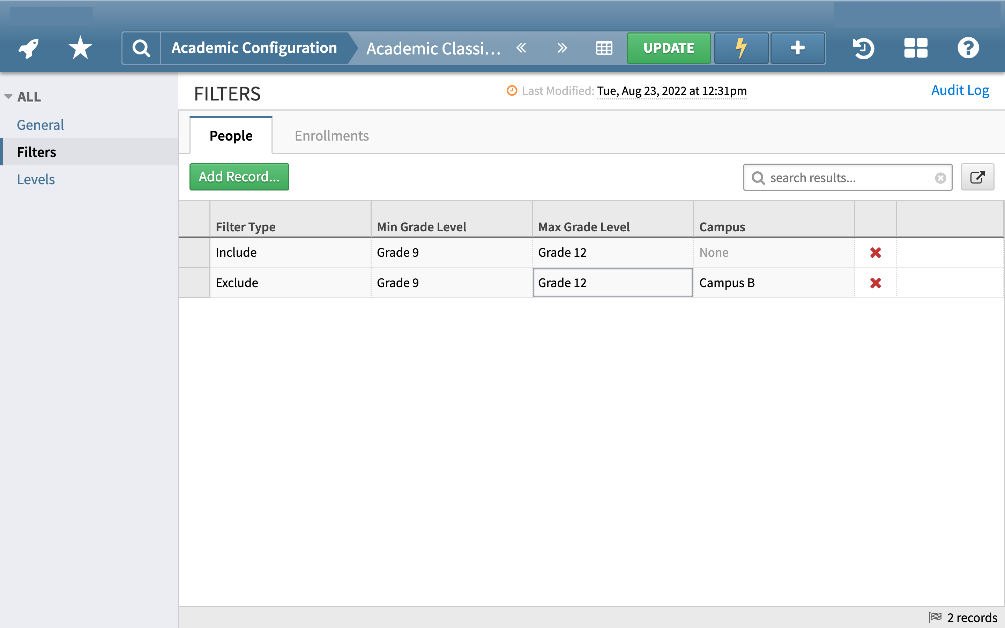
Task: Type in the search results field
Action: tap(847, 178)
